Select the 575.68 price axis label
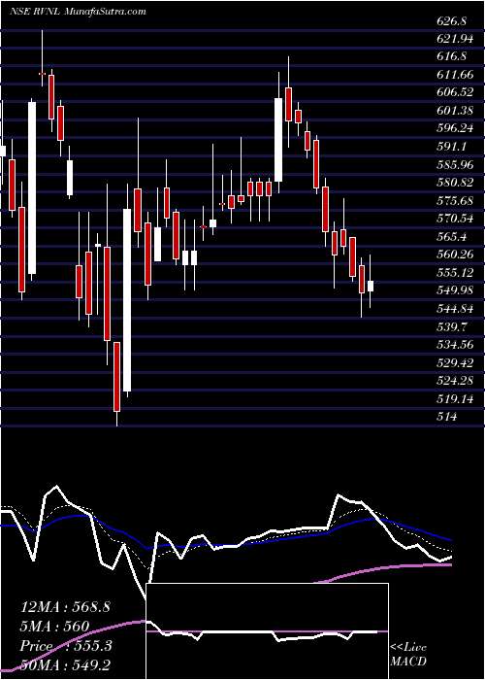 (455, 201)
